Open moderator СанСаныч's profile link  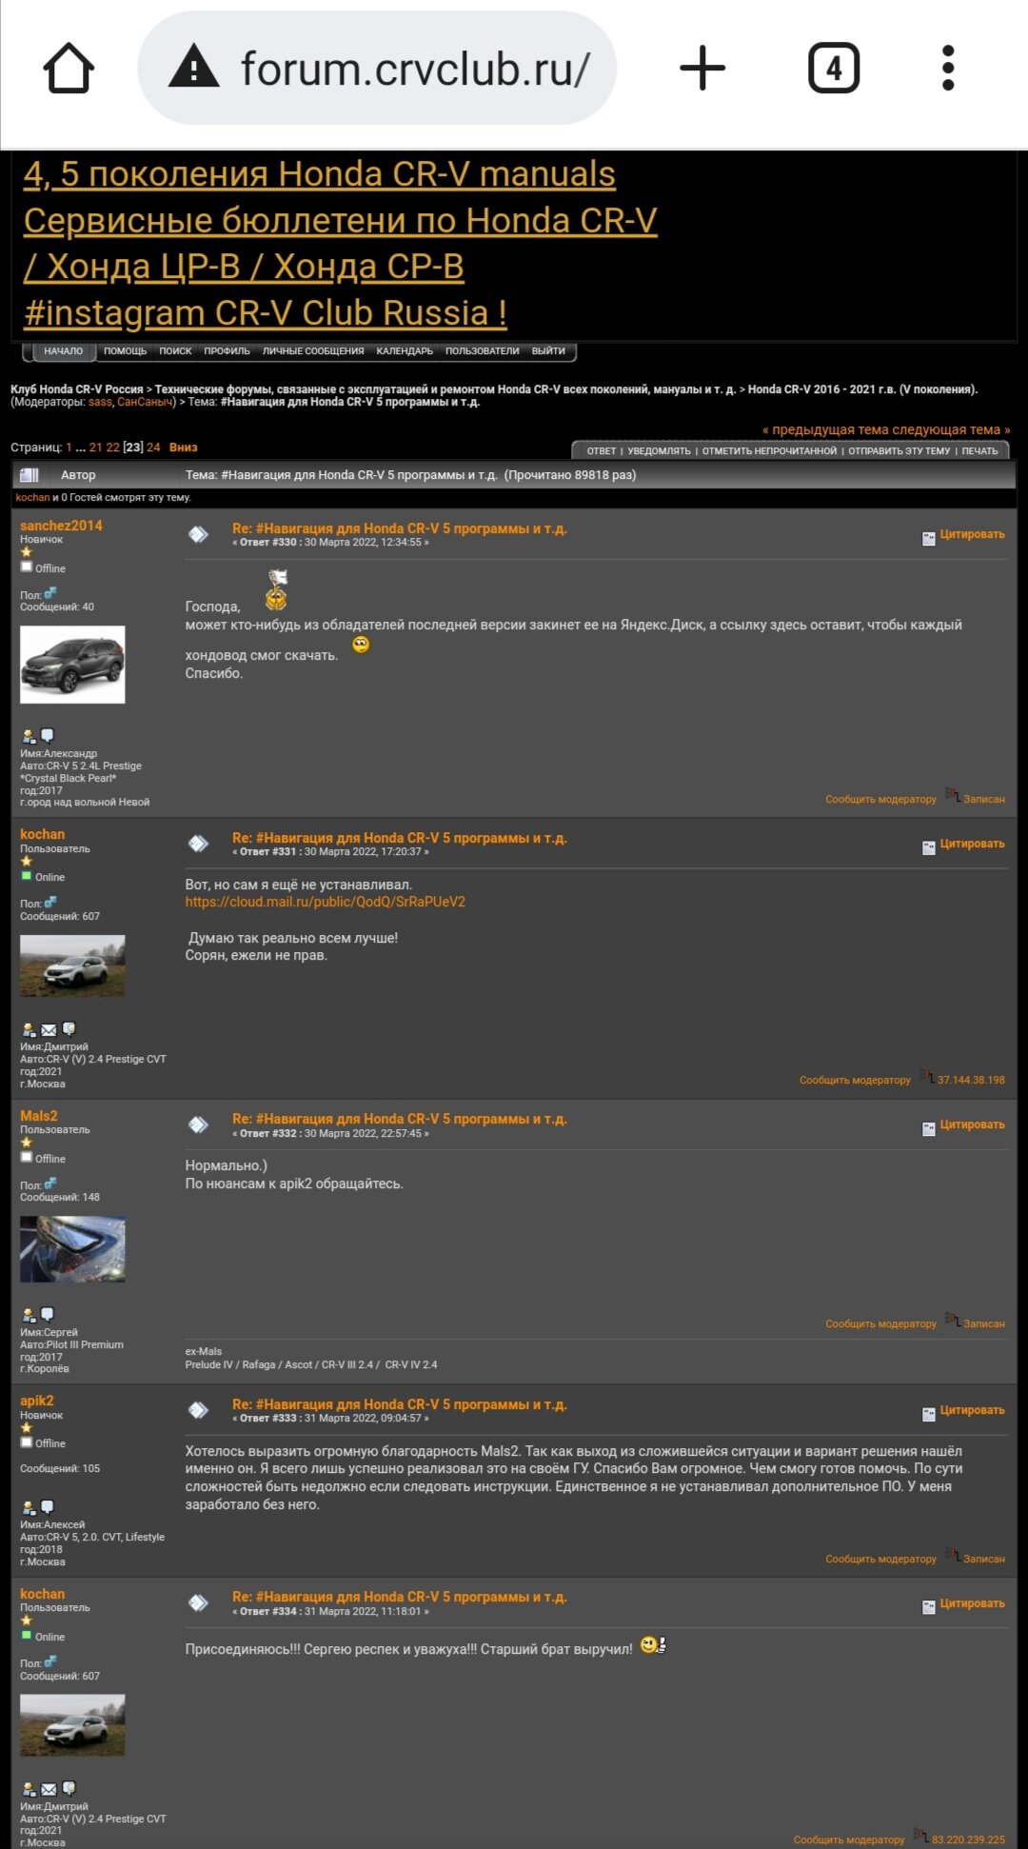click(145, 402)
